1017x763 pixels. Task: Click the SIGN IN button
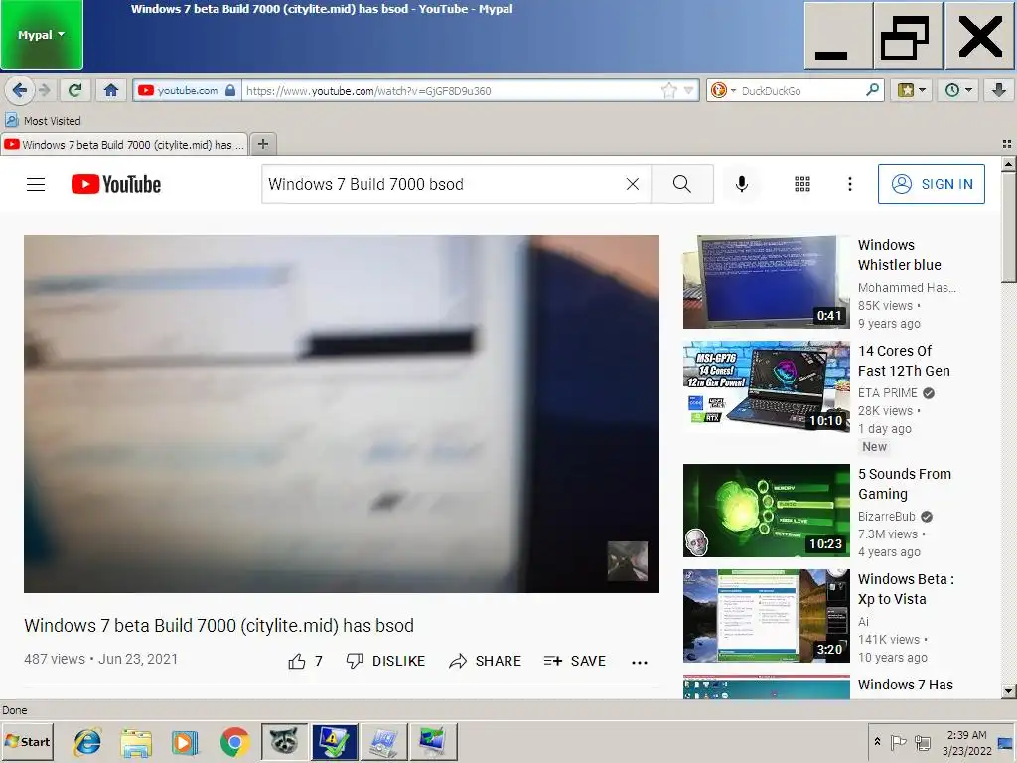tap(931, 184)
